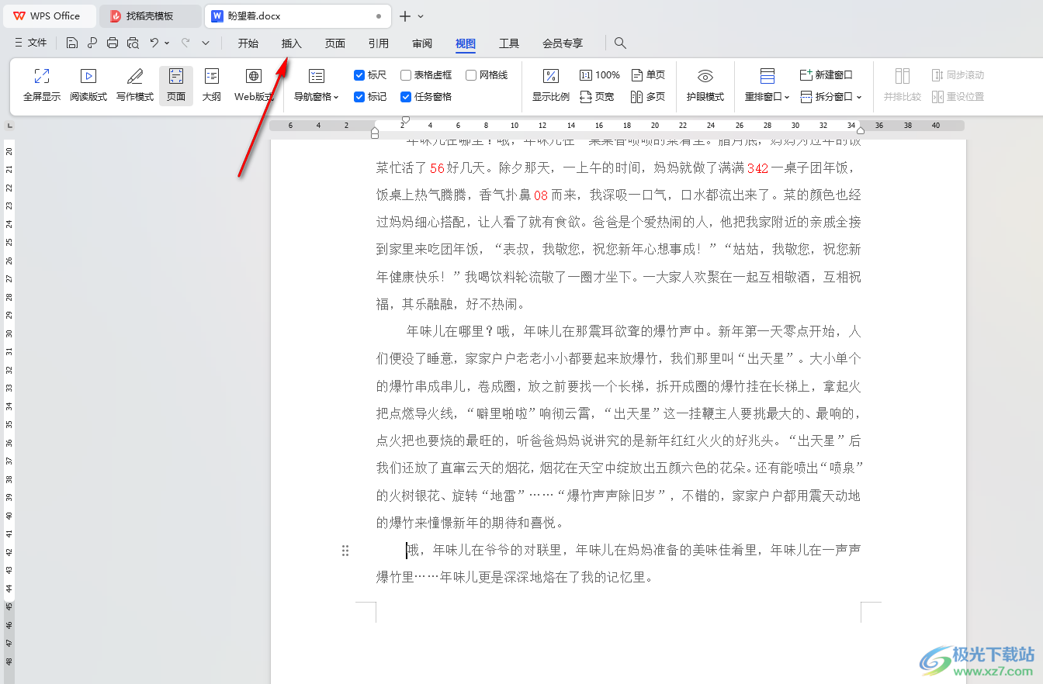Viewport: 1043px width, 684px height.
Task: Turn on eye protection mode
Action: (705, 76)
